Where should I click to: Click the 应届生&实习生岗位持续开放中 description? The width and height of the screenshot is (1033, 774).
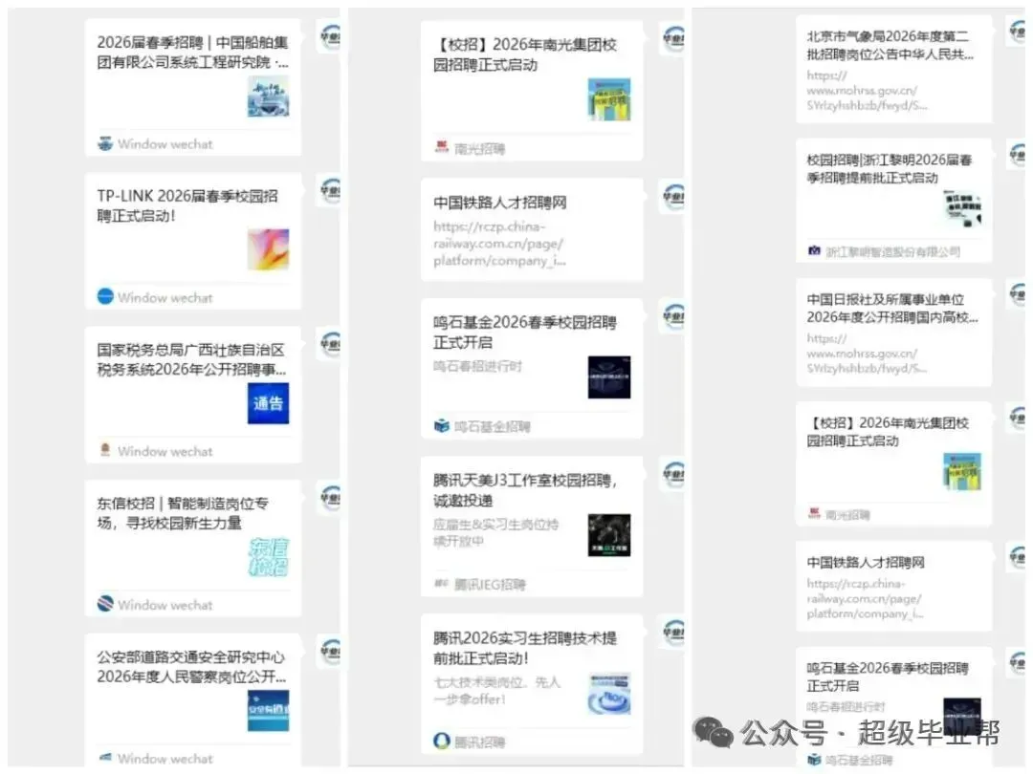pos(495,532)
